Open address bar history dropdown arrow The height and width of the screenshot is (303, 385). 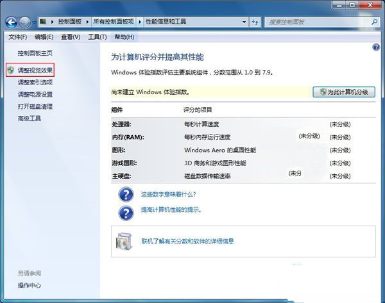point(244,22)
